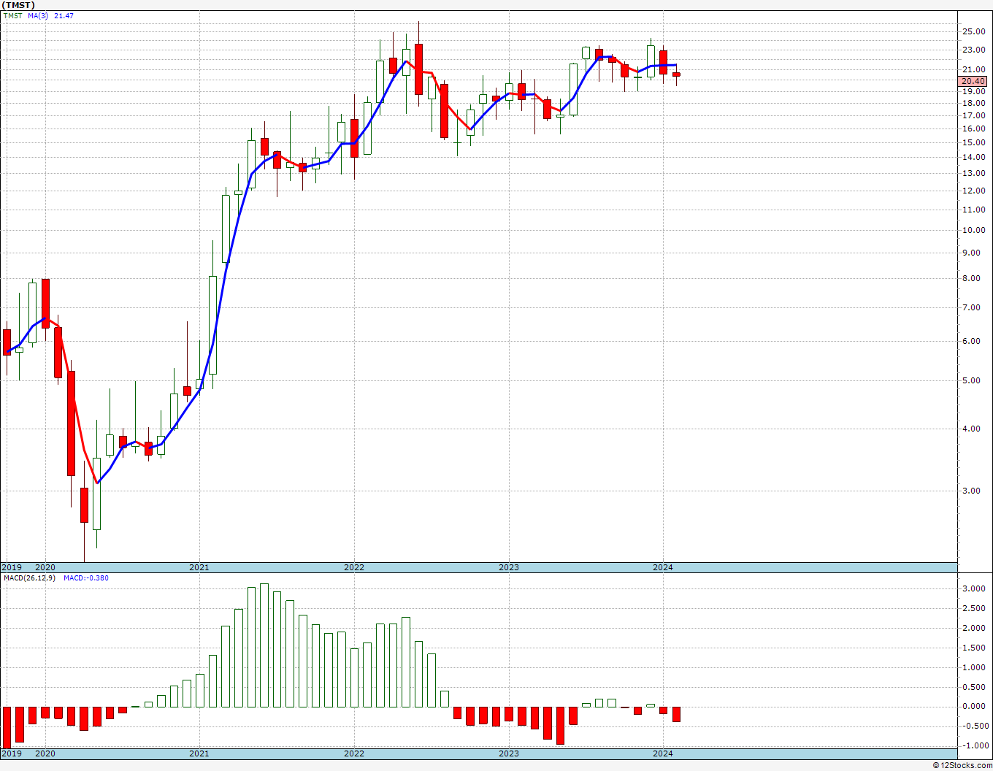Image resolution: width=993 pixels, height=771 pixels.
Task: Click the MACD(26,12,9) indicator label
Action: coord(29,578)
